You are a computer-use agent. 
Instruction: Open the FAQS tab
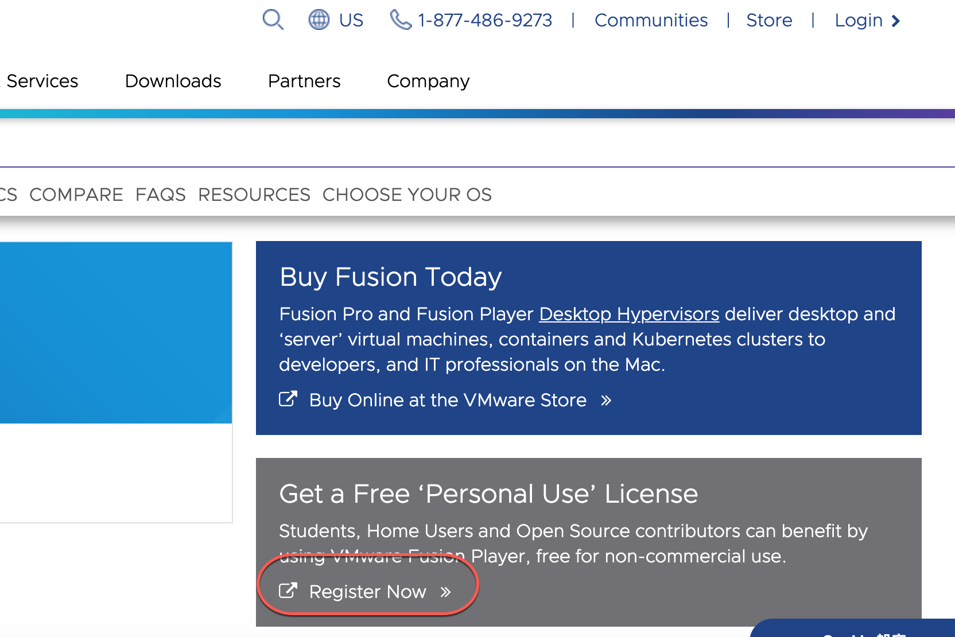(x=160, y=195)
